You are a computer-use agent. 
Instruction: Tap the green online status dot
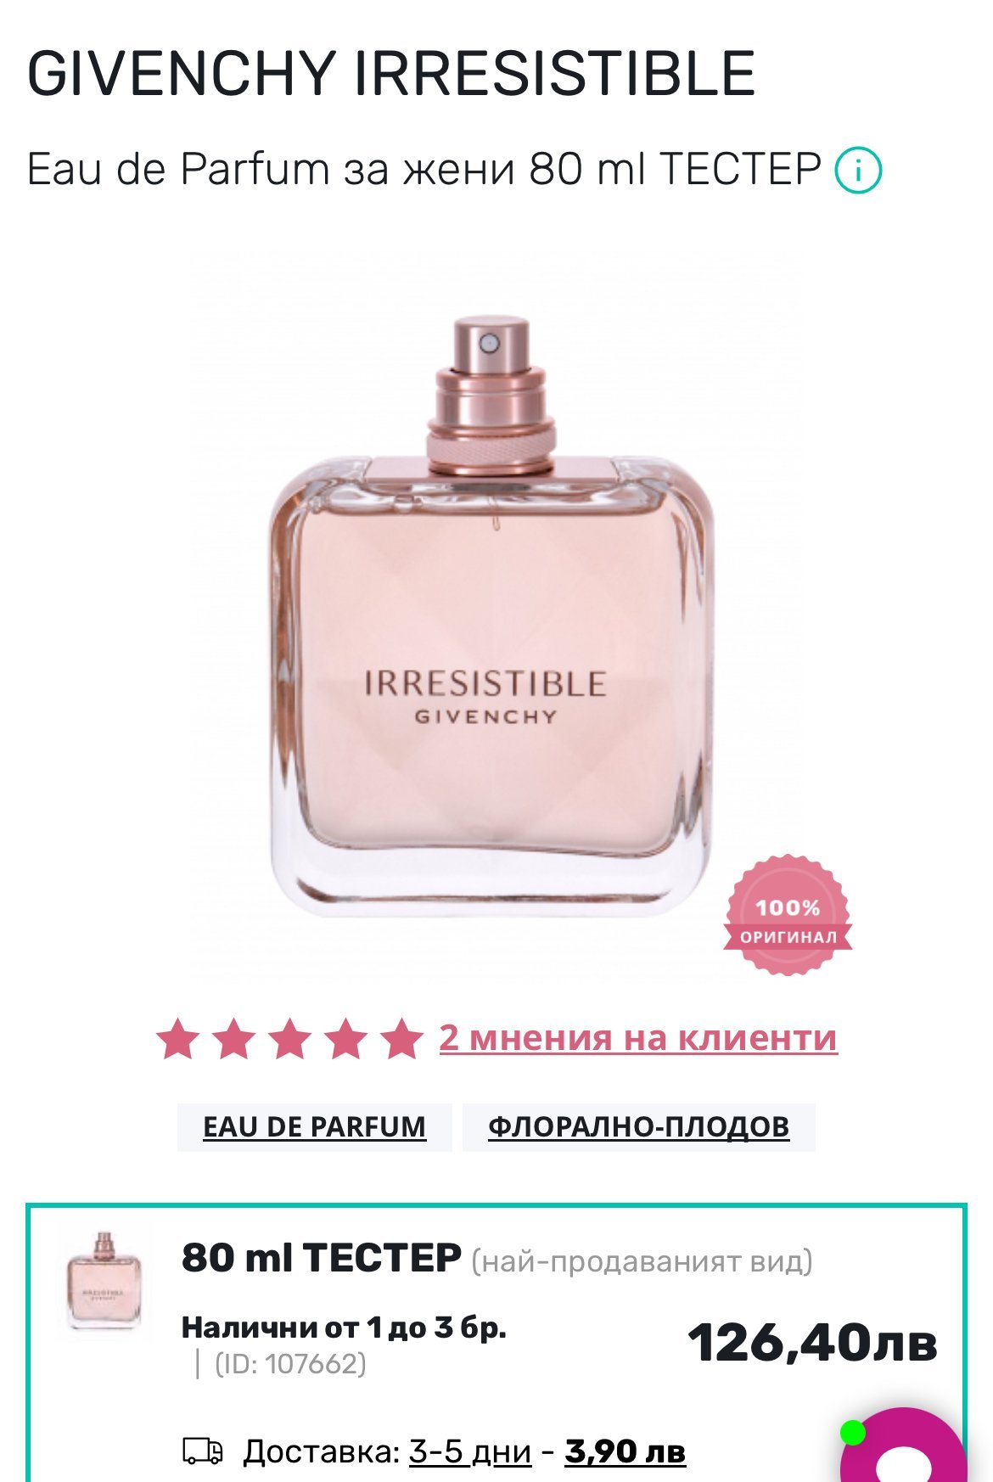[852, 1433]
